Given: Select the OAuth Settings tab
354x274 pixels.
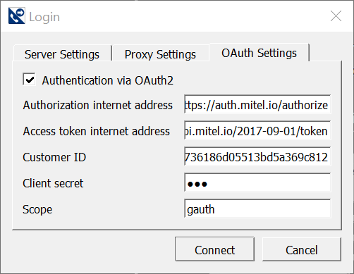Looking at the screenshot, I should (x=259, y=53).
